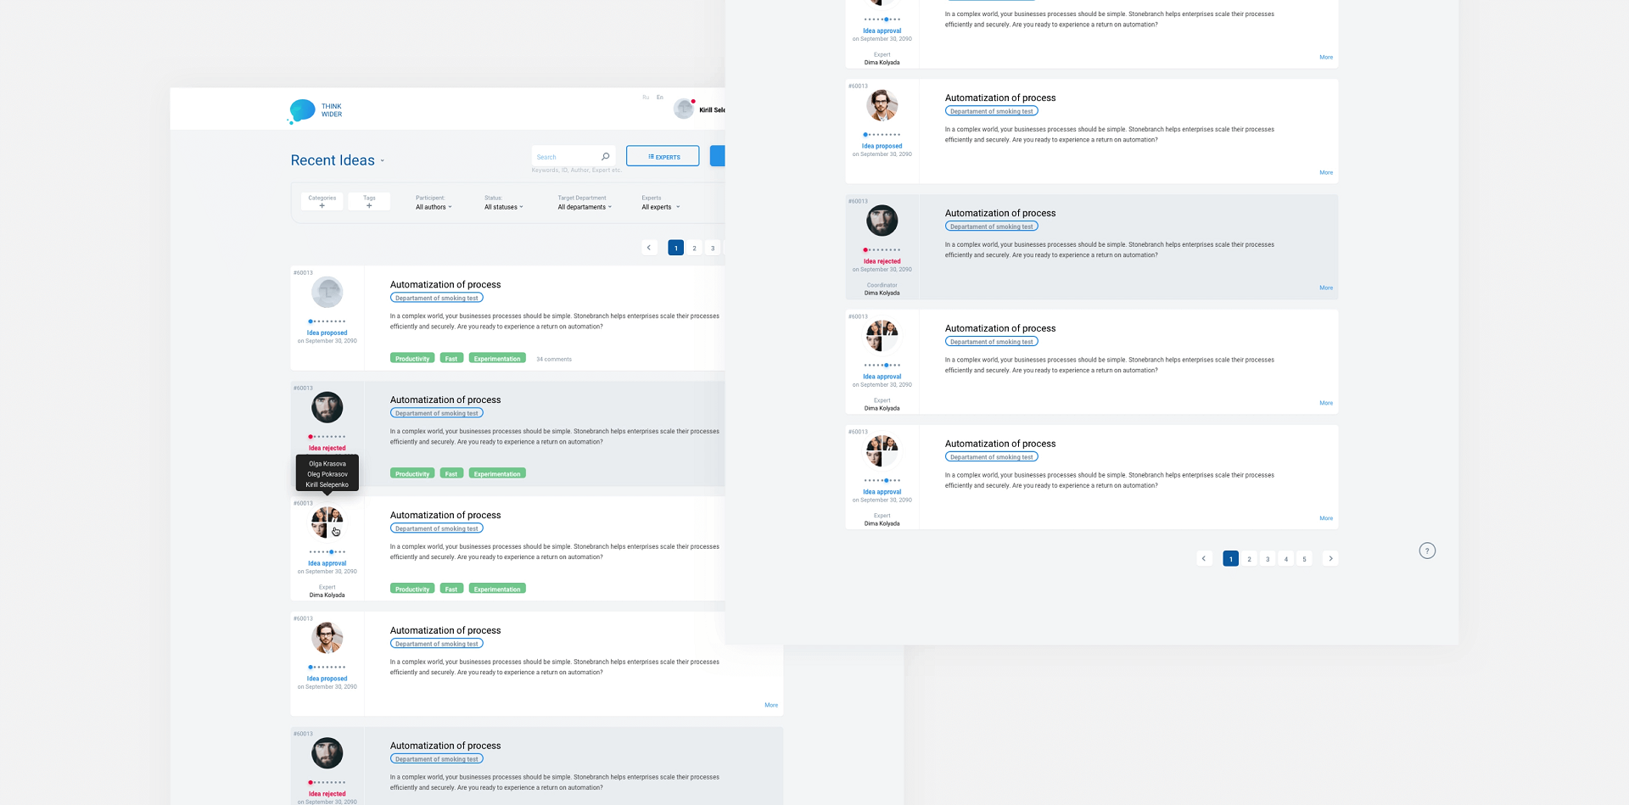
Task: Click the magnifier icon in the search box
Action: click(x=605, y=157)
